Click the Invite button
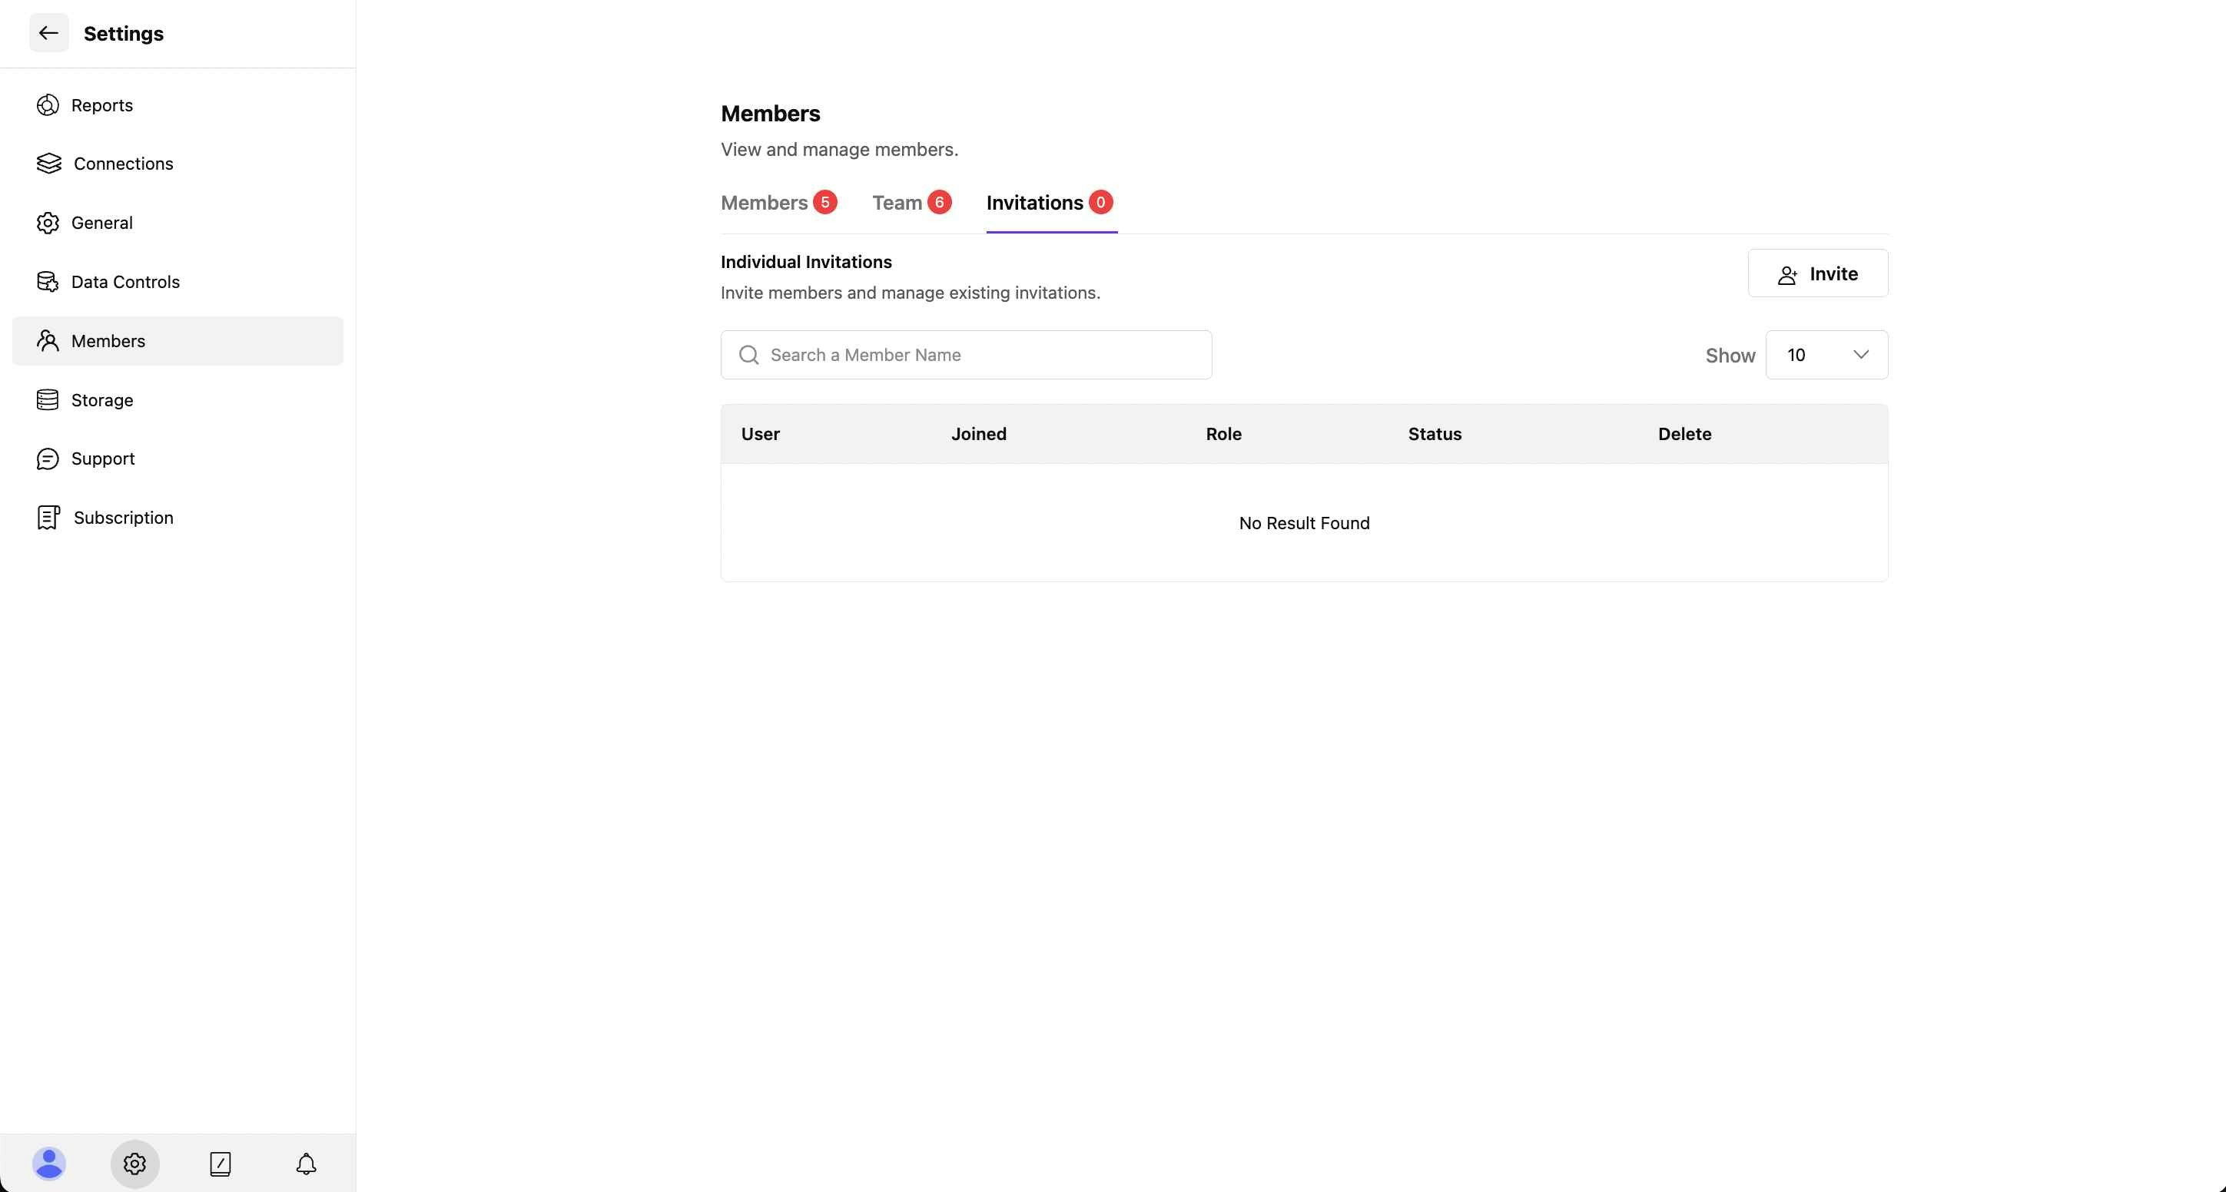 [1817, 274]
